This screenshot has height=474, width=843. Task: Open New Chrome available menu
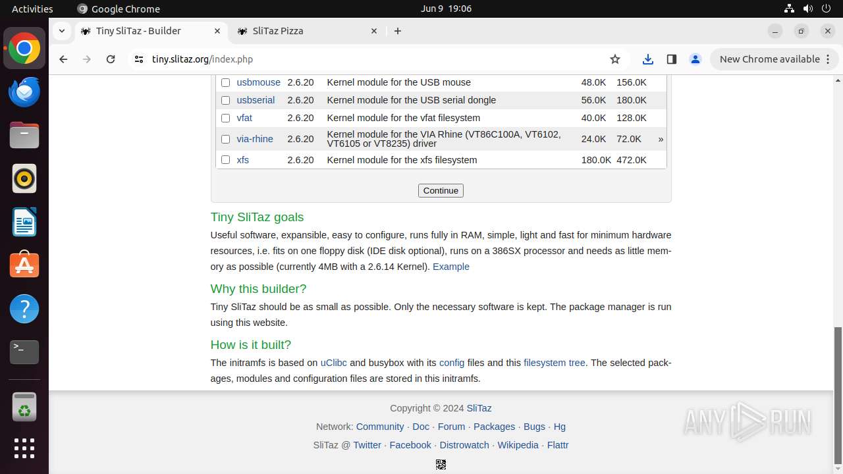(775, 59)
